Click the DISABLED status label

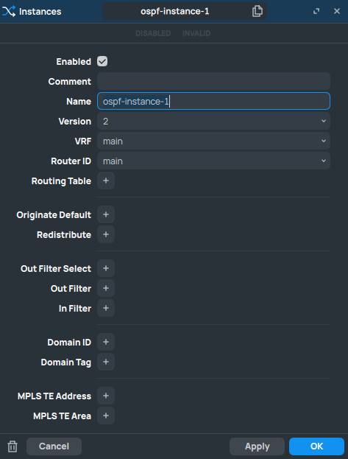tap(153, 33)
